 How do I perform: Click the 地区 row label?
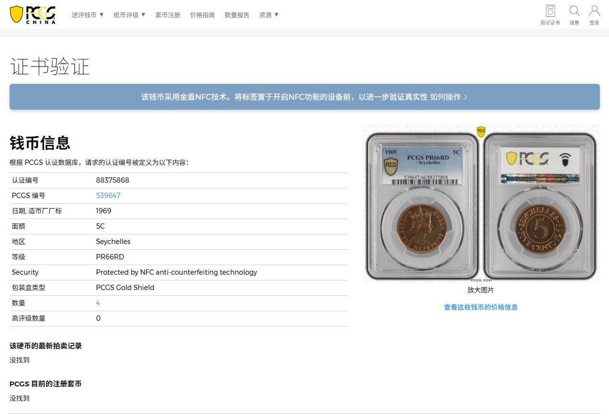point(19,242)
